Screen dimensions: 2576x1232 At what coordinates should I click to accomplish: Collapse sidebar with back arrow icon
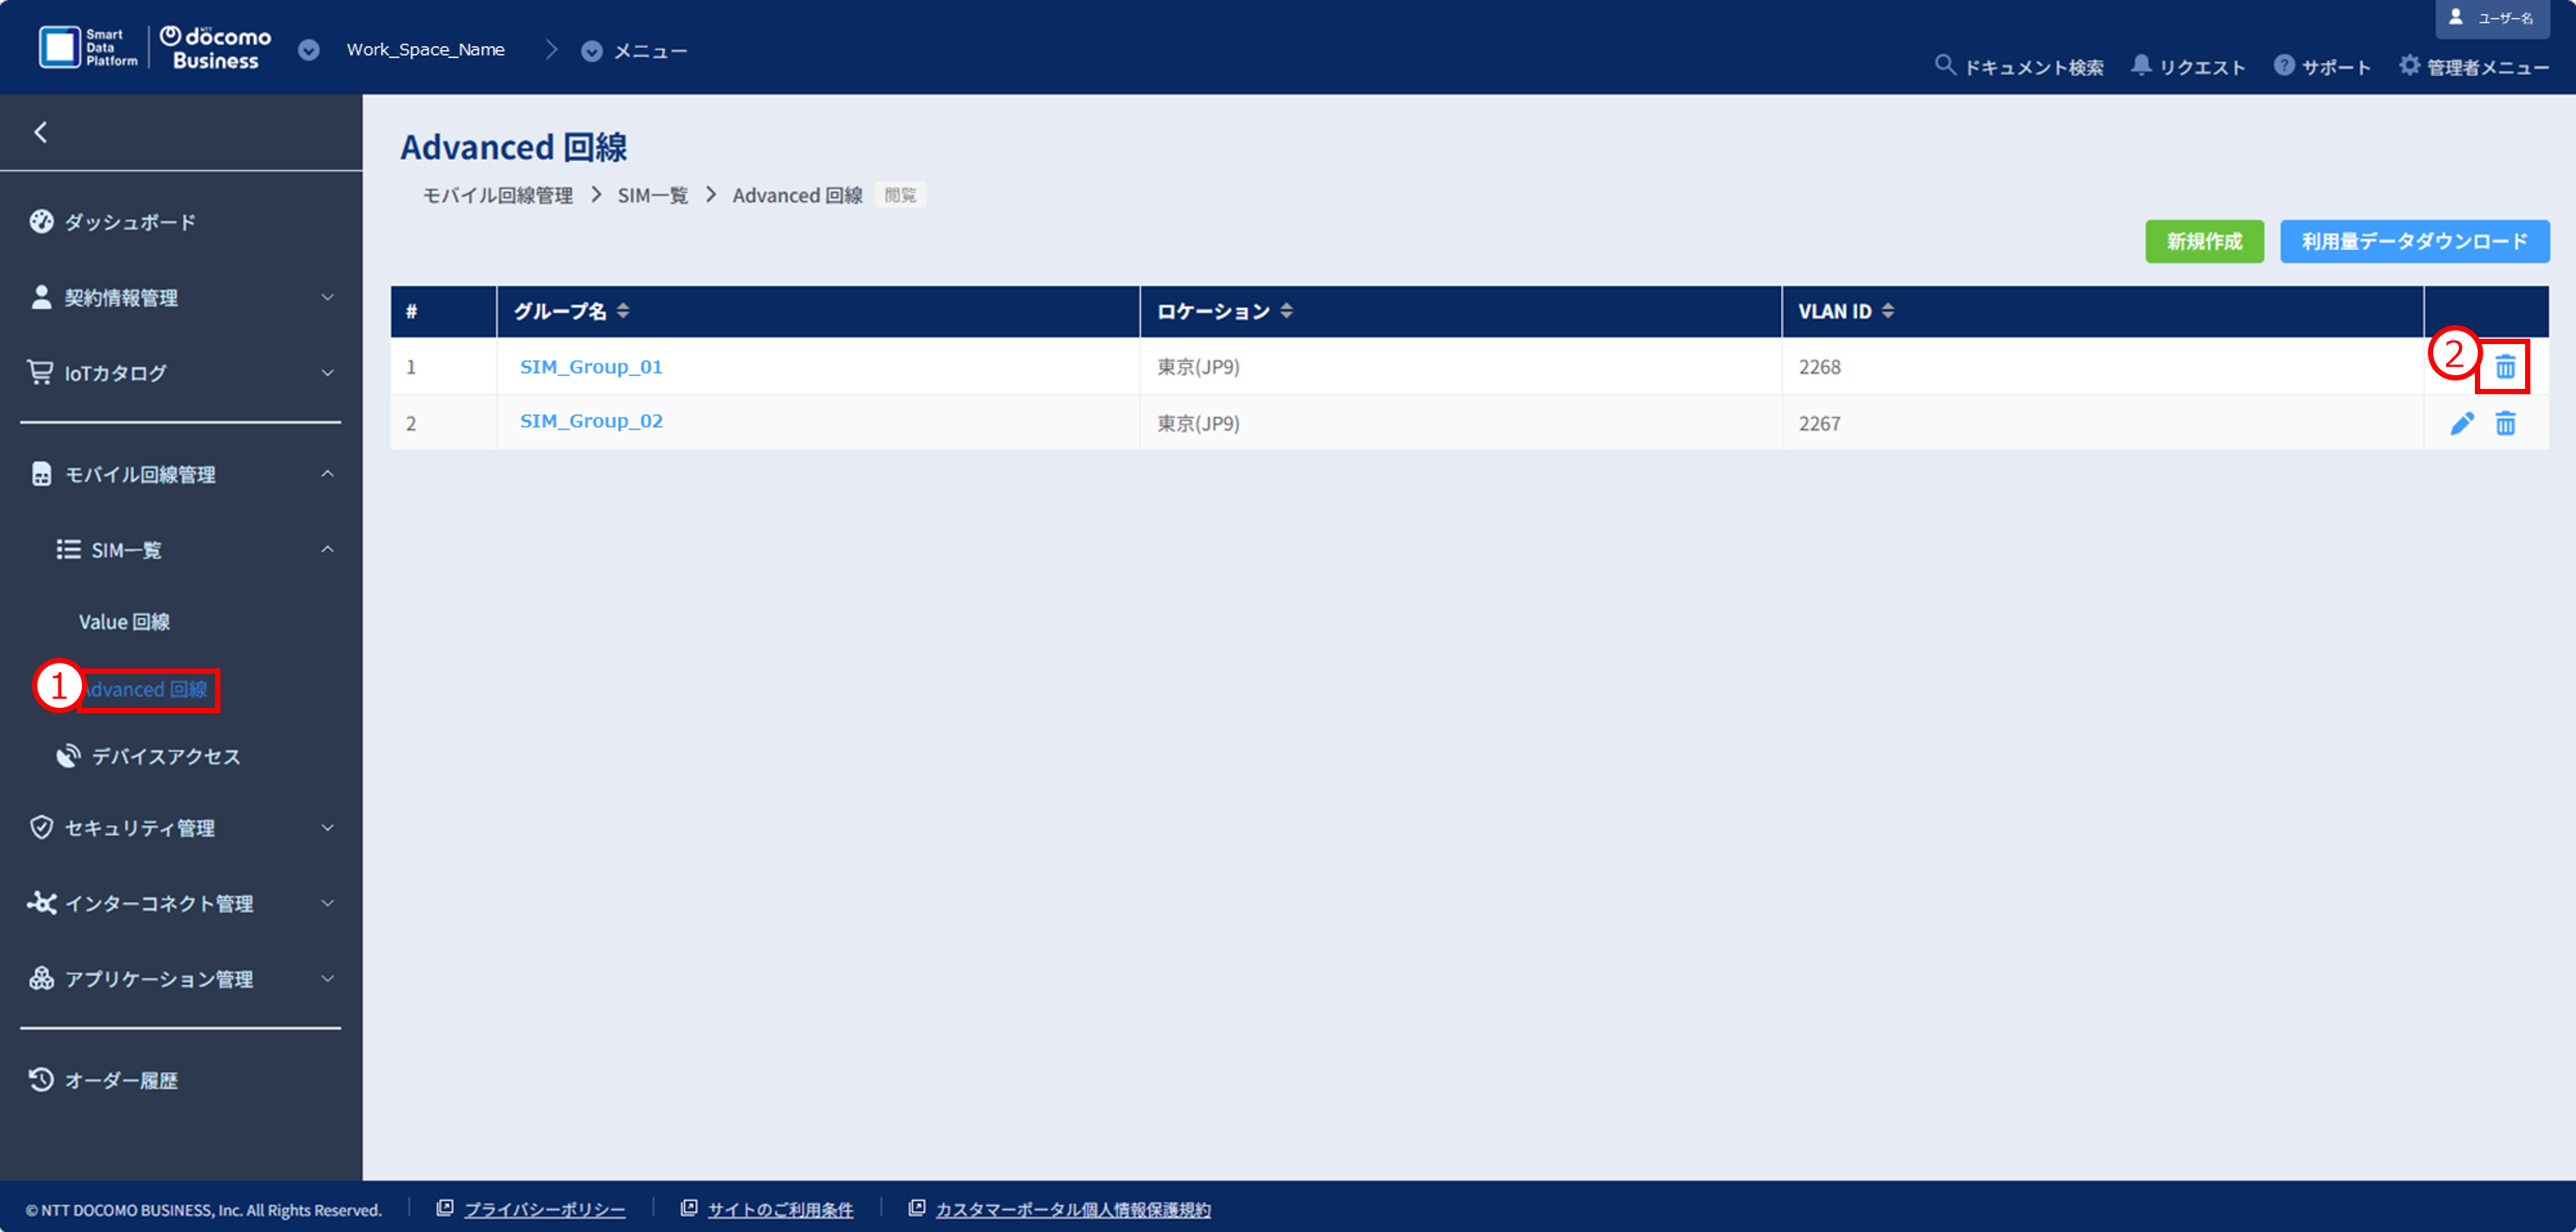pos(41,132)
